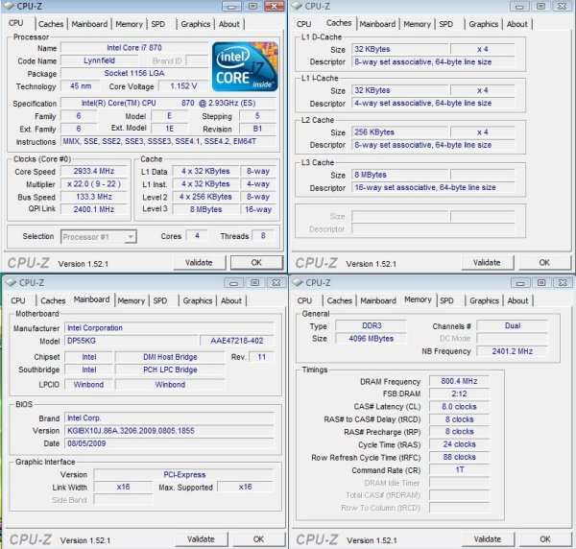Open Mainboard tab in the CPU window
This screenshot has height=549, width=576.
click(x=89, y=24)
